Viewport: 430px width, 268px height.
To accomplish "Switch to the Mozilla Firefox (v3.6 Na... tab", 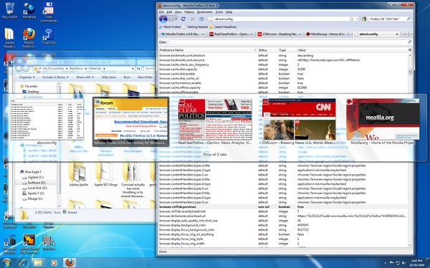I will 182,34.
